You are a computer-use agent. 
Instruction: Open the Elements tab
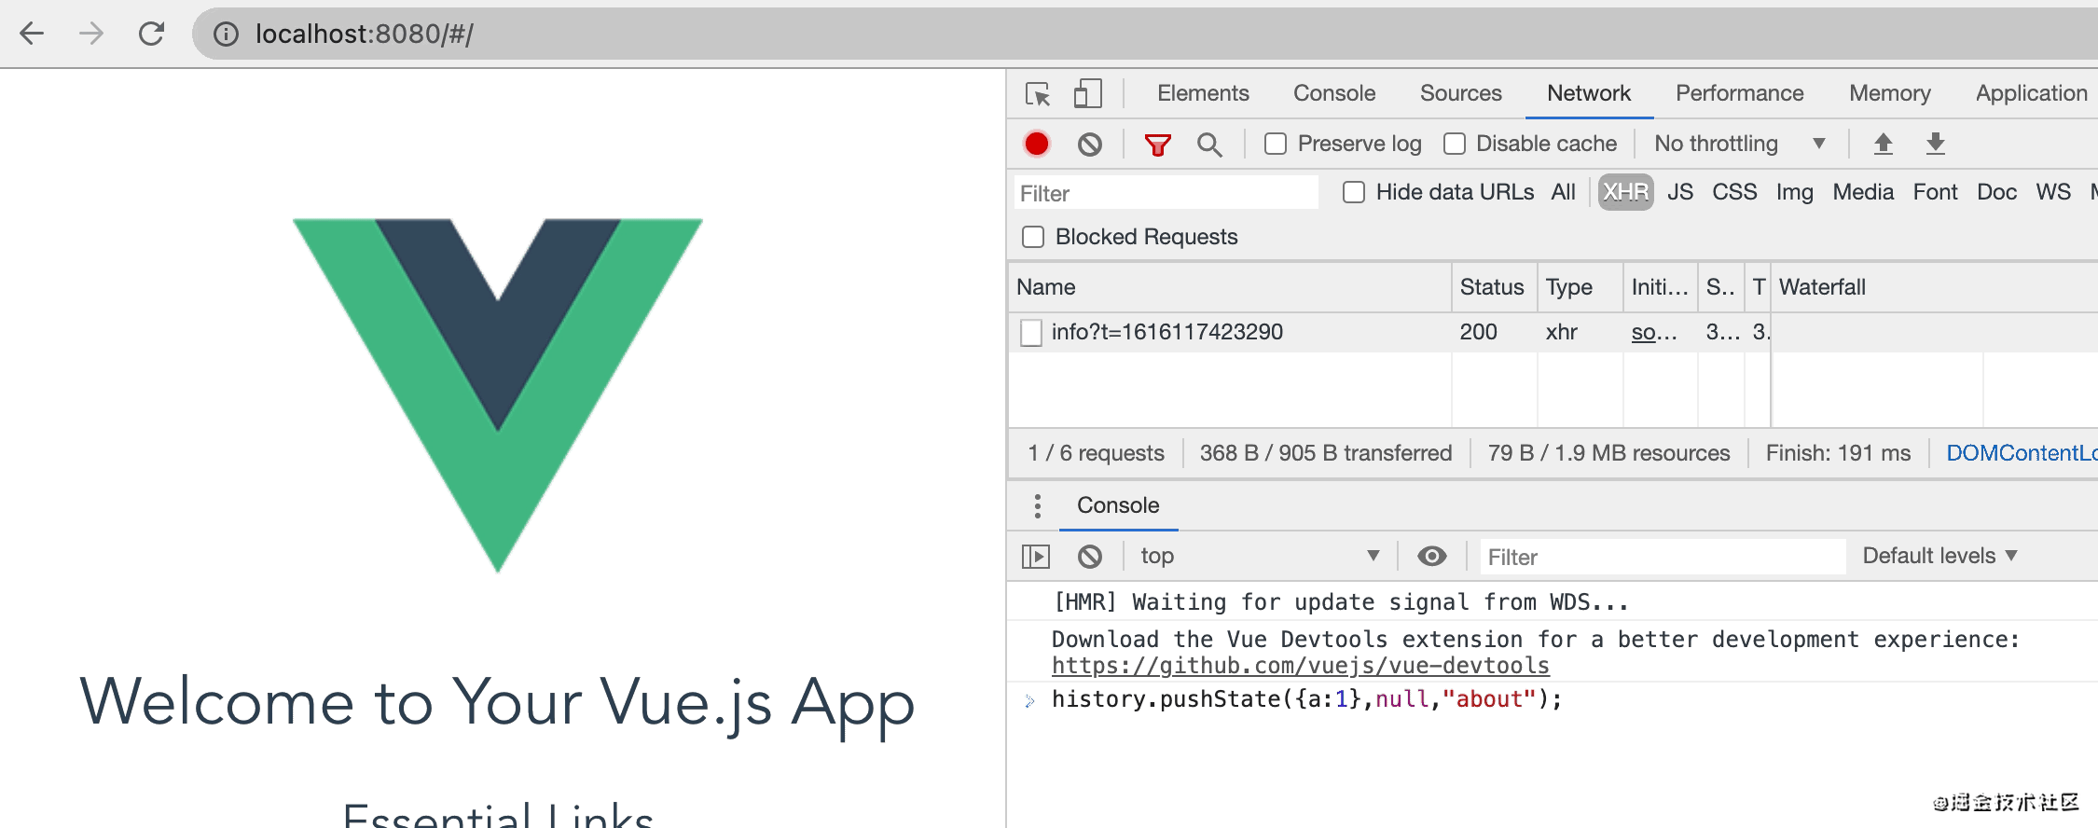(1203, 93)
